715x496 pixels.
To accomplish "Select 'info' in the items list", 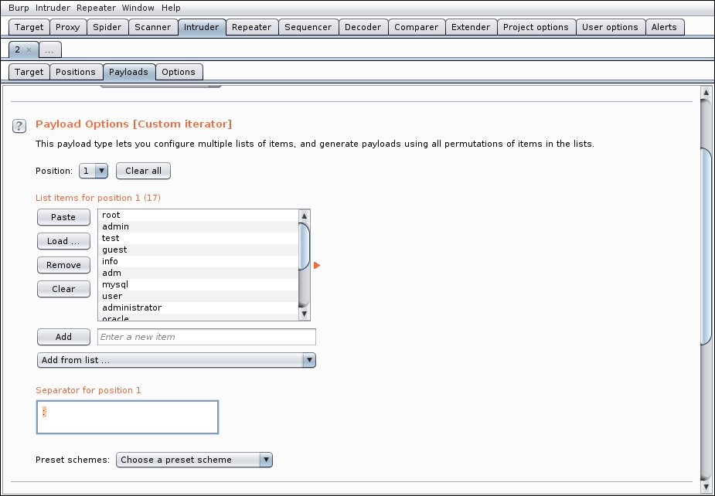I will click(198, 262).
